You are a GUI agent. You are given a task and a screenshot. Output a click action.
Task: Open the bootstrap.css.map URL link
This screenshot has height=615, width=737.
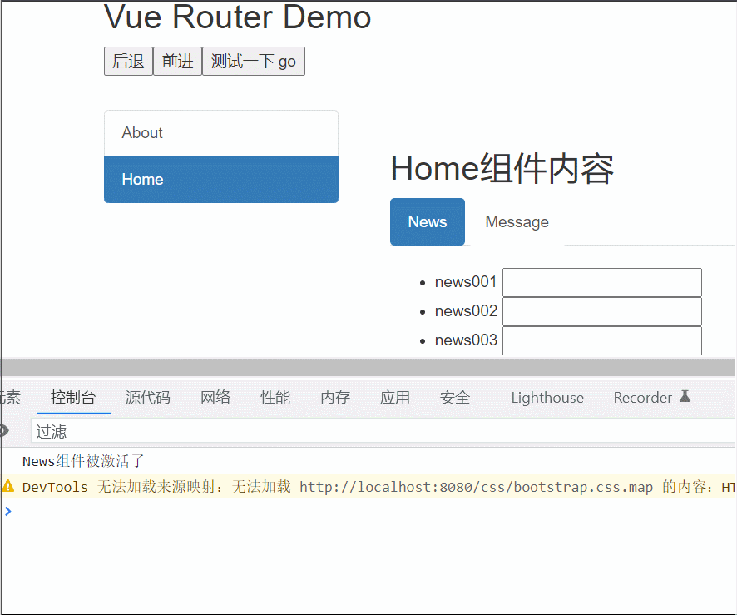click(x=476, y=487)
